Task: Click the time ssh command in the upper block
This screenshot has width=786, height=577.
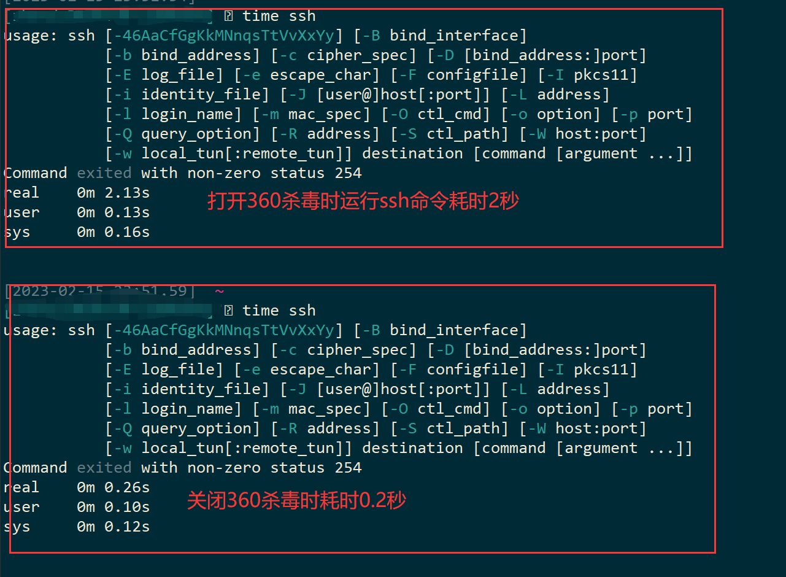Action: coord(279,16)
